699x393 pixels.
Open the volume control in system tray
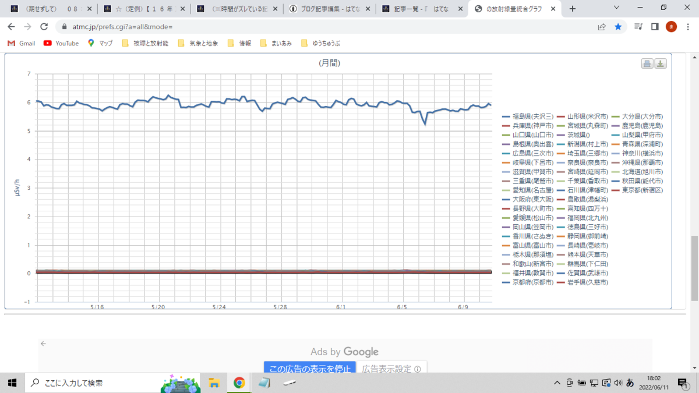[617, 383]
